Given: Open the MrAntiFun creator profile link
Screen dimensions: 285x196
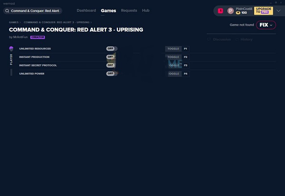Looking at the screenshot, I should [20, 37].
